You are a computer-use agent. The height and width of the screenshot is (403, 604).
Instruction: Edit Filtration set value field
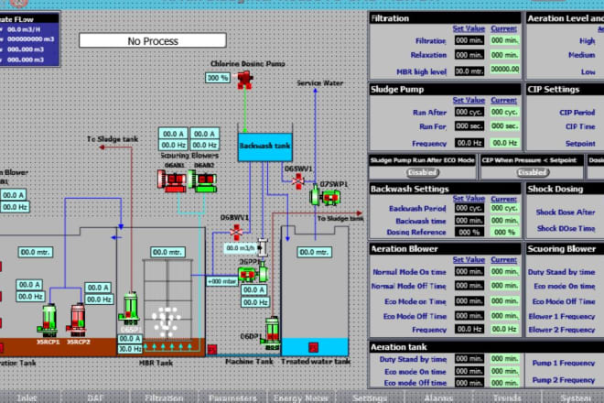click(469, 40)
